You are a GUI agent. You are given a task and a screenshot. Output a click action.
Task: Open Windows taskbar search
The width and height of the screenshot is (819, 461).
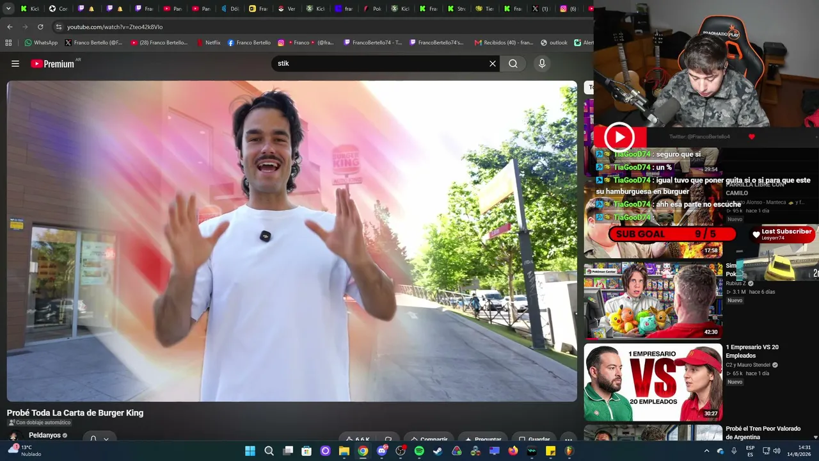[269, 451]
